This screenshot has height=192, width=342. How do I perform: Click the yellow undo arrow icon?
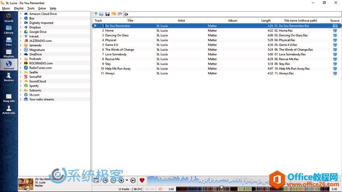click(x=114, y=14)
